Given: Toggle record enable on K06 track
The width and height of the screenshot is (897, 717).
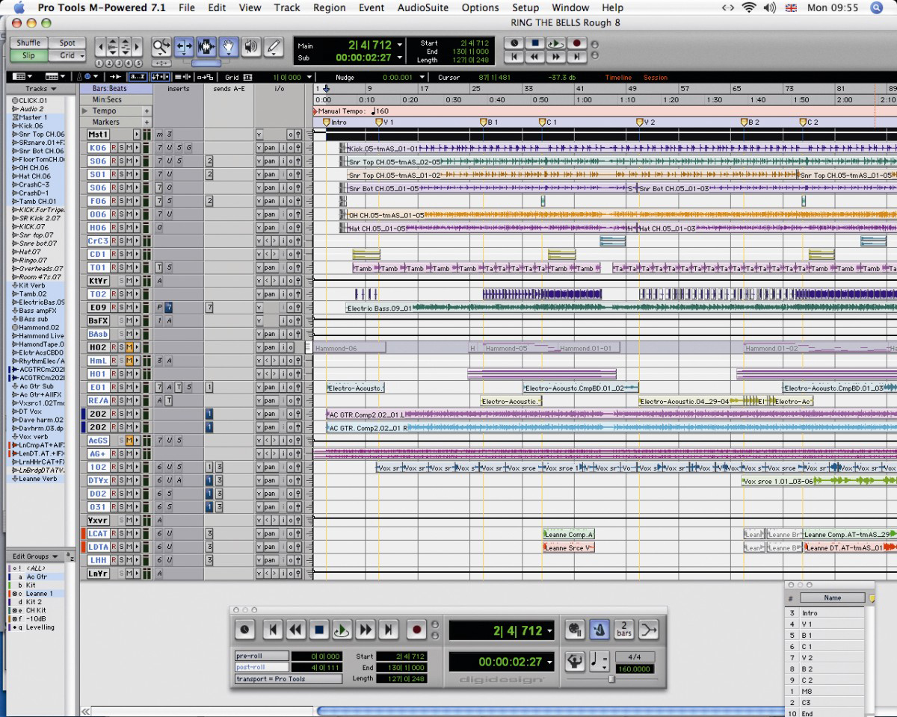Looking at the screenshot, I should point(114,148).
